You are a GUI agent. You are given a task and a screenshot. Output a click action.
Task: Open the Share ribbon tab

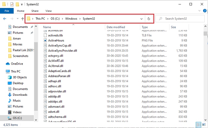tap(35, 11)
